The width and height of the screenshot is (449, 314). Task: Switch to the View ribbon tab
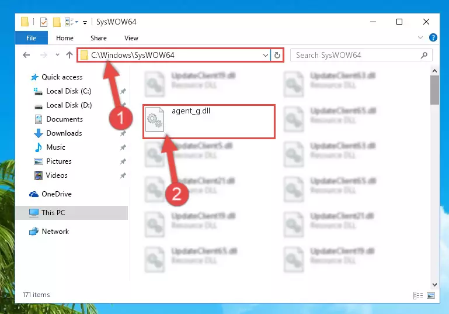pos(131,38)
